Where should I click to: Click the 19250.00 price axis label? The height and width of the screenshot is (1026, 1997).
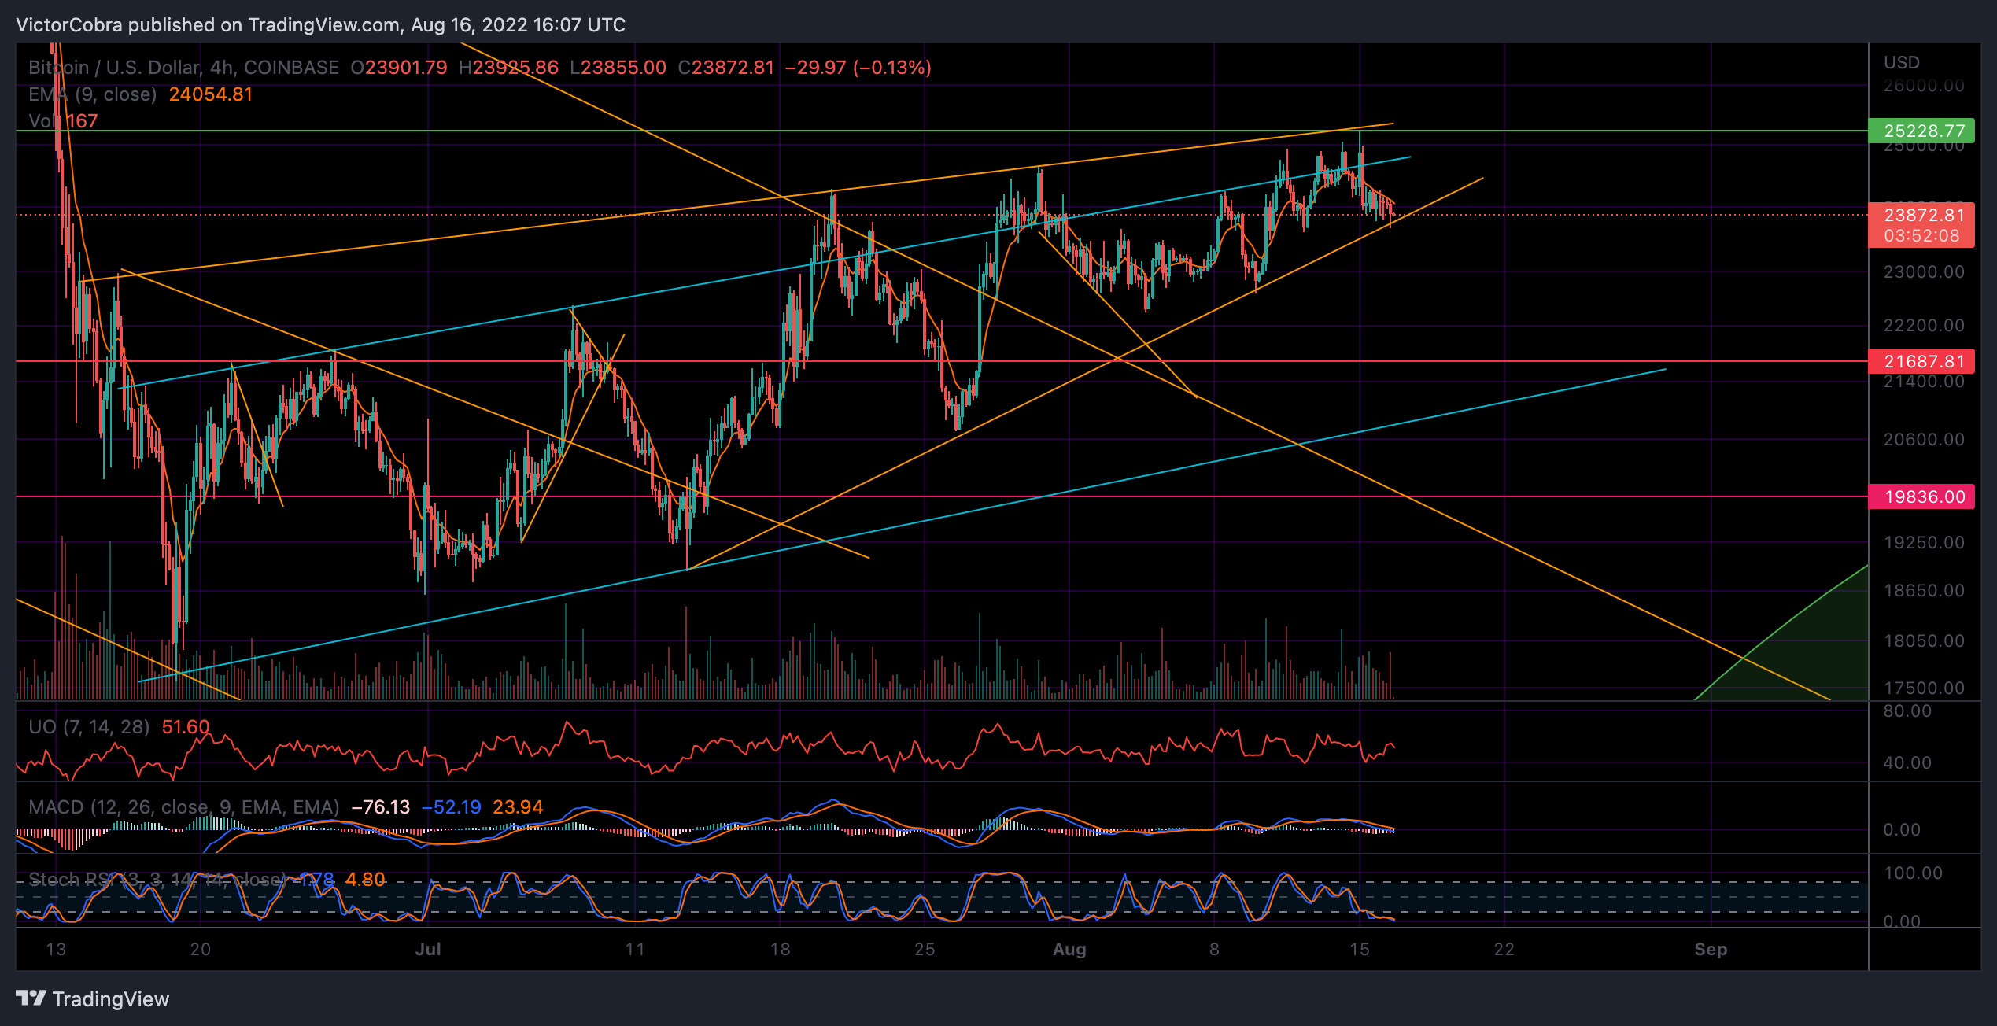(1924, 542)
